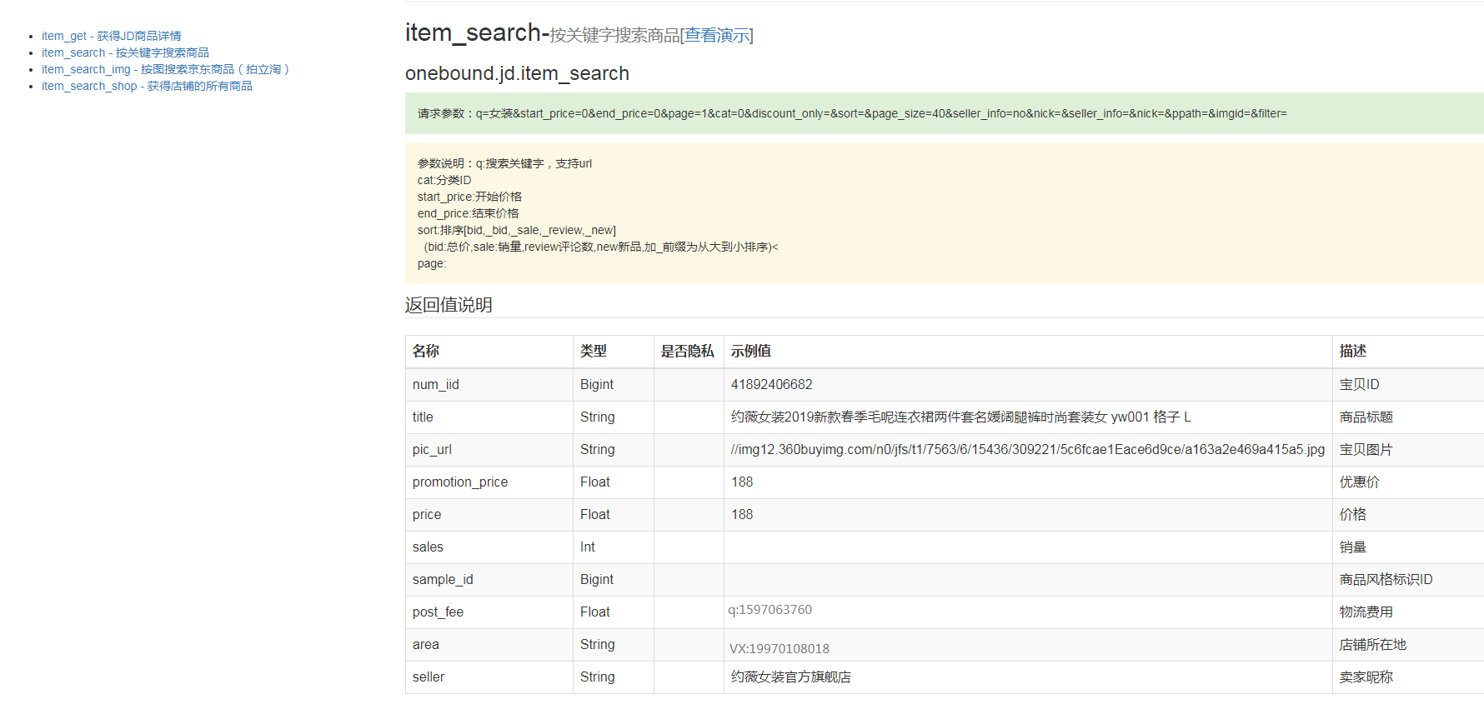Click the img12.360buyimg.com image URL value
Screen dimensions: 1484x704
pyautogui.click(x=1028, y=450)
